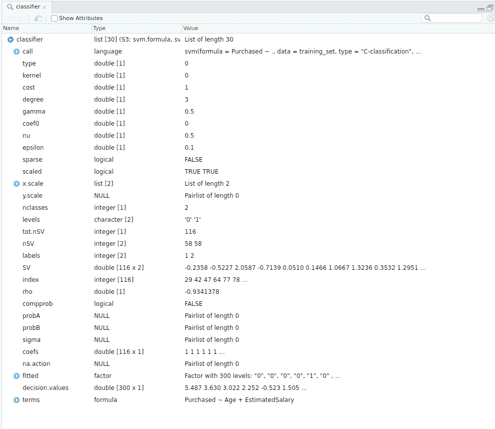Select the nSV row

(x=248, y=243)
